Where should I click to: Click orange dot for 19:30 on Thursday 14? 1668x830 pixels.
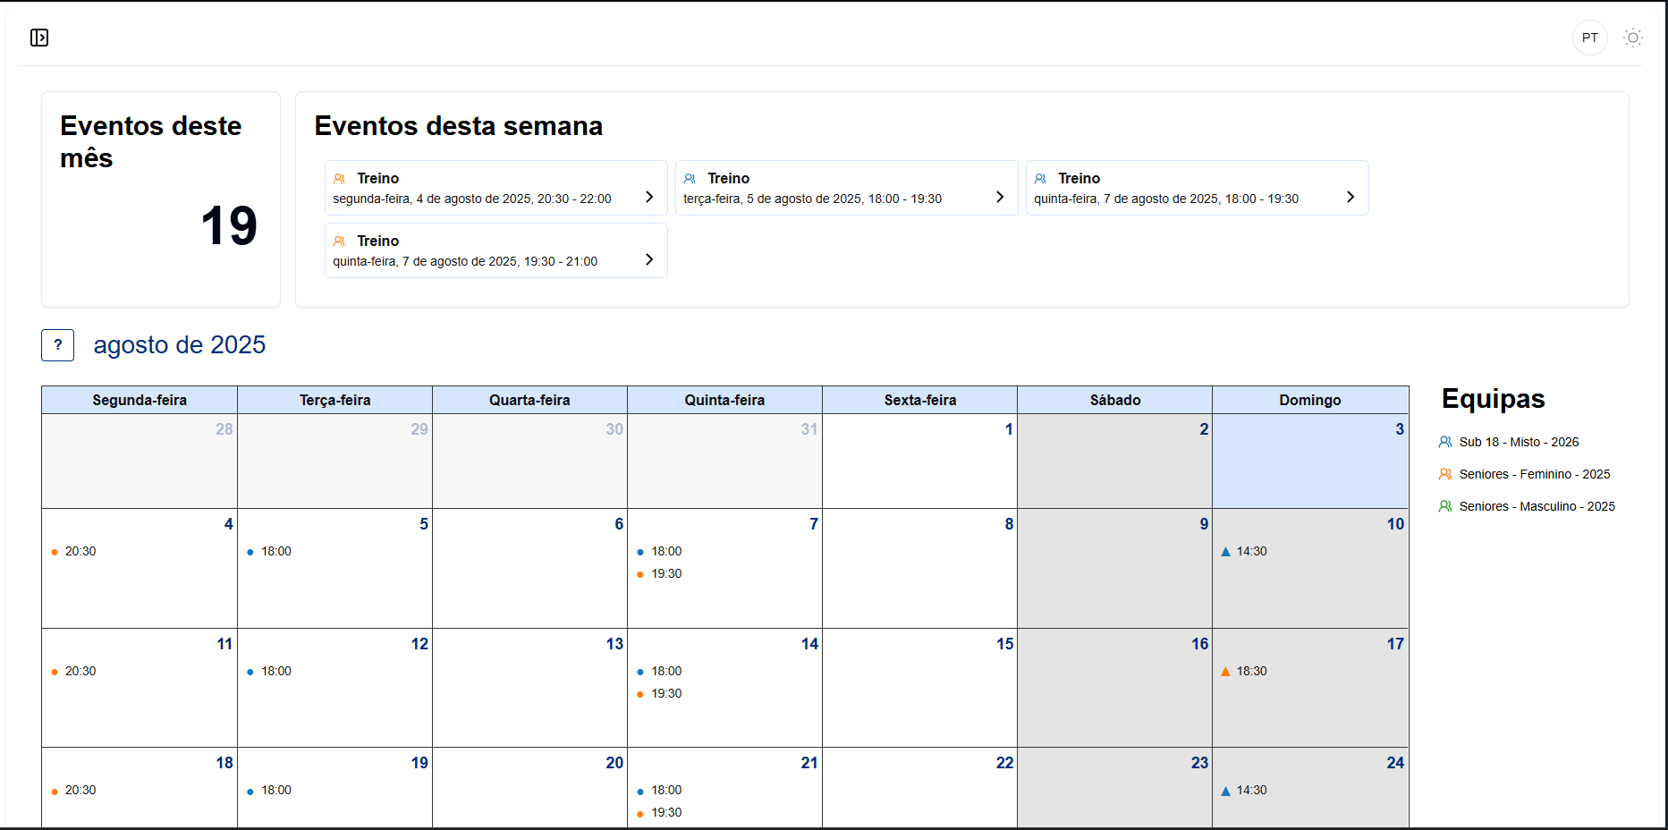(640, 694)
